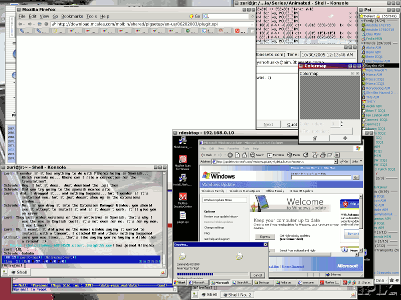Open the Back button dropdown arrow in IE
The height and width of the screenshot is (300, 401).
(214, 155)
